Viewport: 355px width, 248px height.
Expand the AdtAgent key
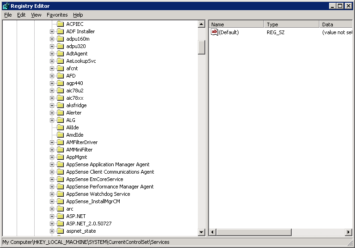click(x=52, y=54)
